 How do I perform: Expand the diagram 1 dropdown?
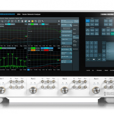(x=26, y=24)
